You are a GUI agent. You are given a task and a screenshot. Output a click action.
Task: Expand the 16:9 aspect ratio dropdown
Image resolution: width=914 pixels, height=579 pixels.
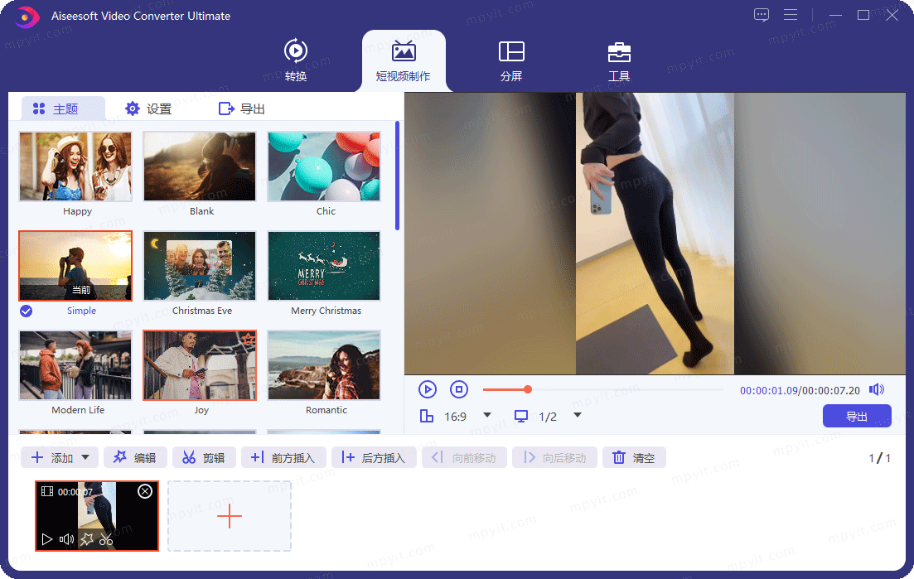487,415
